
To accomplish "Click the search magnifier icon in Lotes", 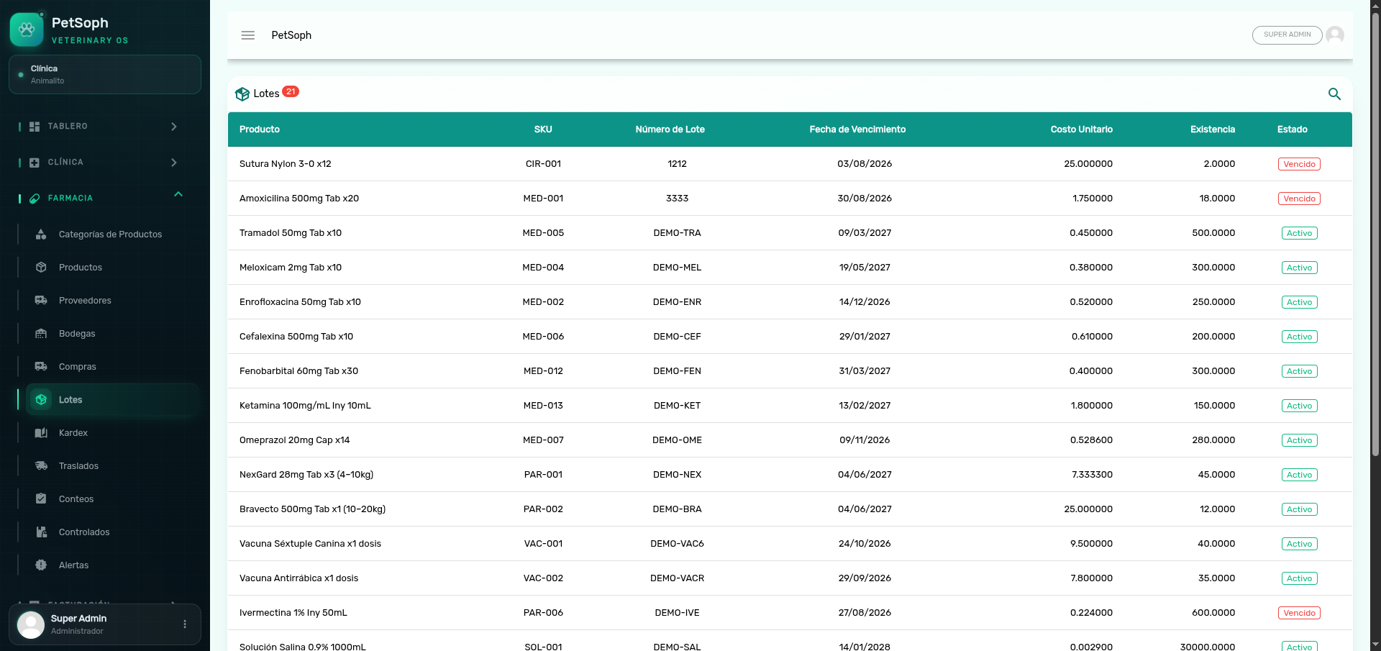I will pyautogui.click(x=1334, y=94).
